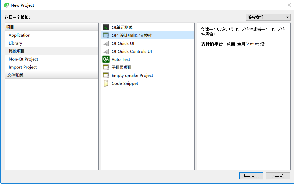Choose the Code Snippet template label

pyautogui.click(x=125, y=84)
